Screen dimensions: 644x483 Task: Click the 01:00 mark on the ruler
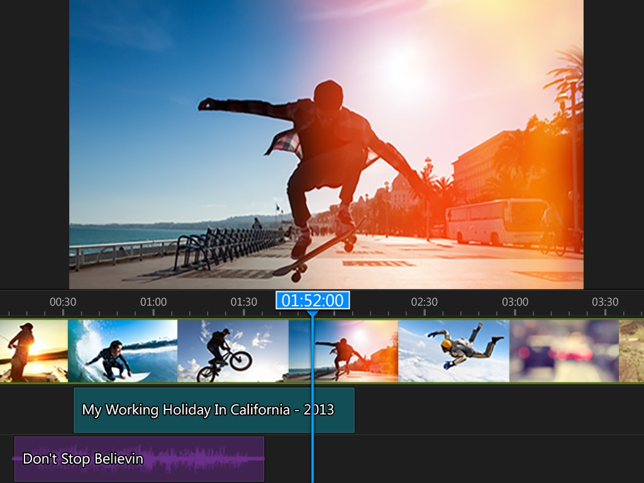pos(153,302)
